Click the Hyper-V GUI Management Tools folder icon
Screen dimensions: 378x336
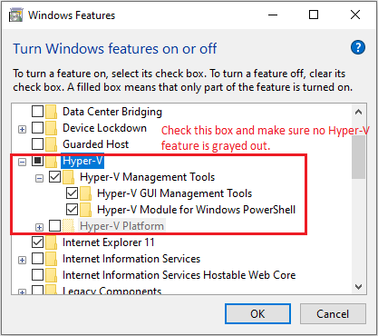[86, 193]
